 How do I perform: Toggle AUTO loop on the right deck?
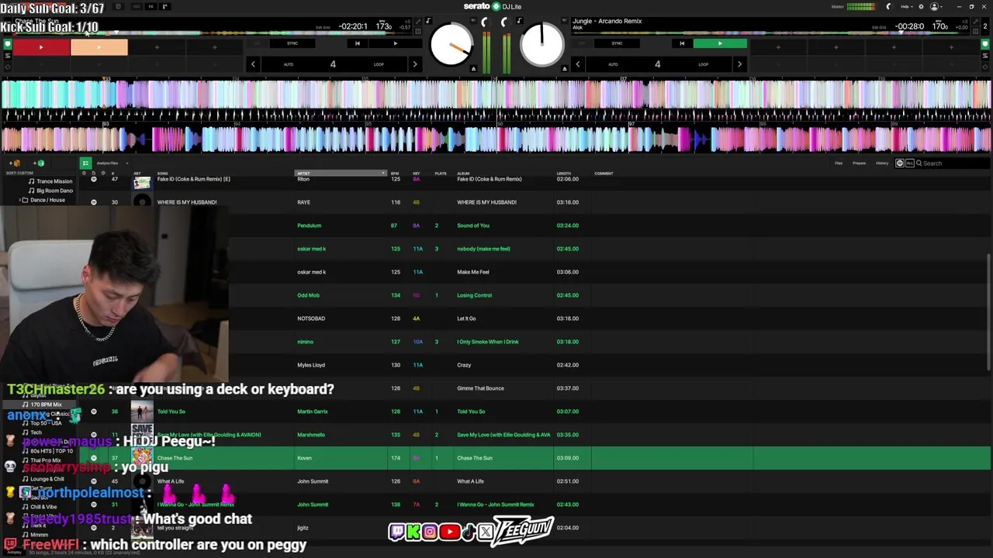(613, 64)
